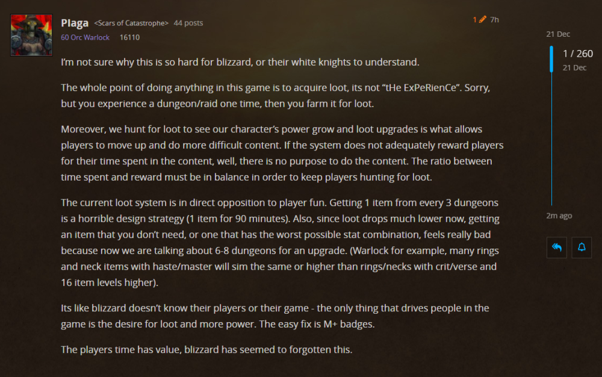Toggle the notification bell icon

click(x=582, y=248)
